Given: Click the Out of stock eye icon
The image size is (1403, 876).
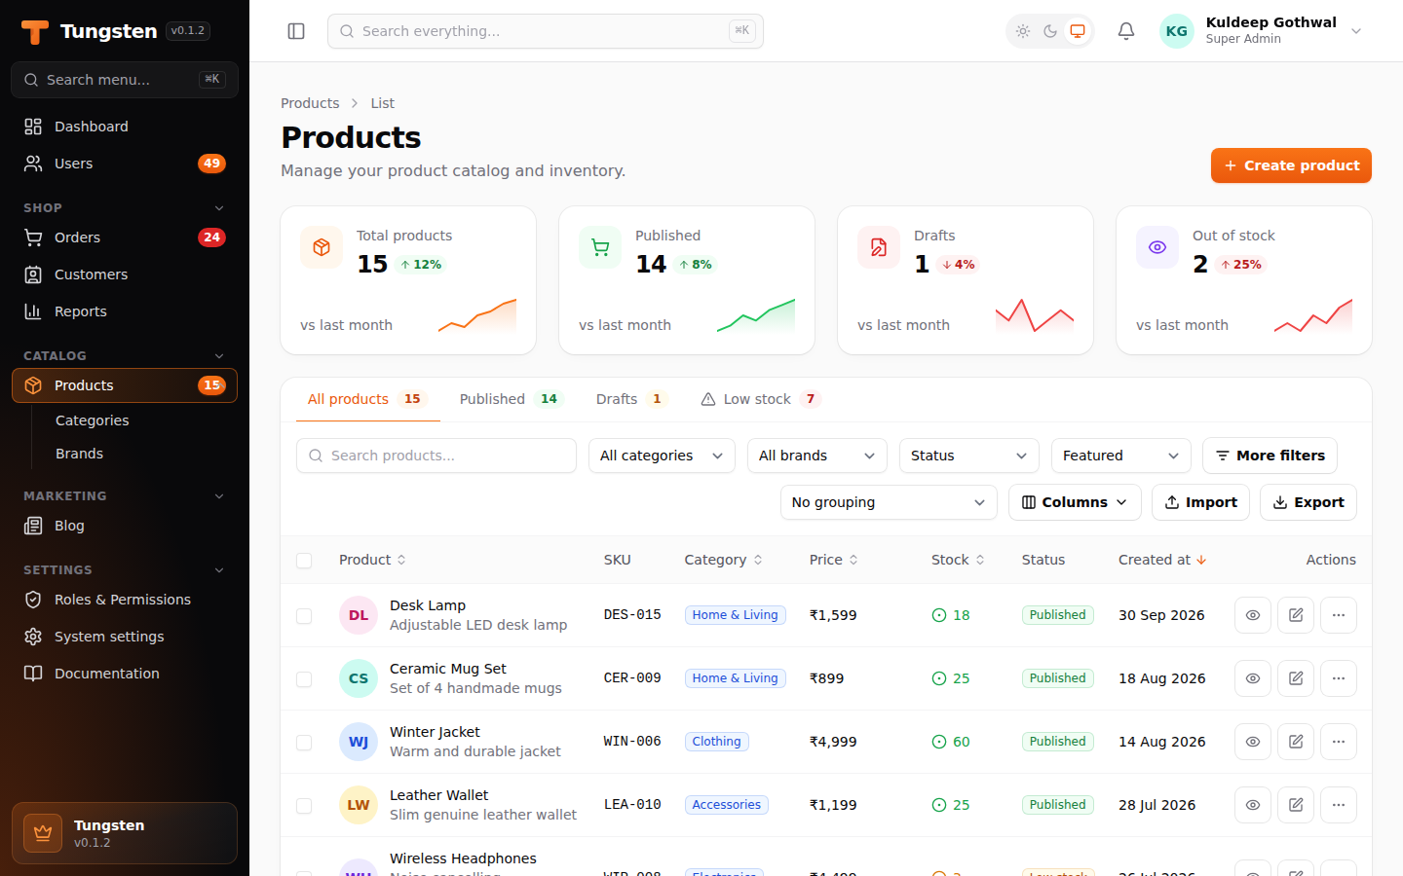Looking at the screenshot, I should pos(1157,247).
